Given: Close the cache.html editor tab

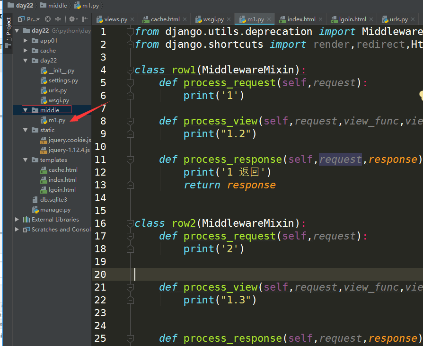Looking at the screenshot, I should pos(185,19).
